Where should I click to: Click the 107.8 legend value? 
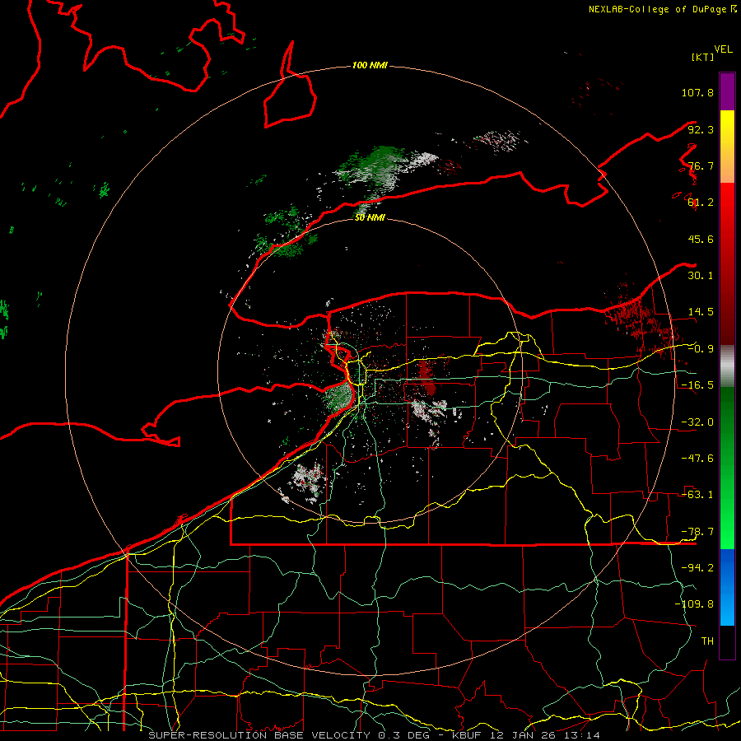pos(697,92)
